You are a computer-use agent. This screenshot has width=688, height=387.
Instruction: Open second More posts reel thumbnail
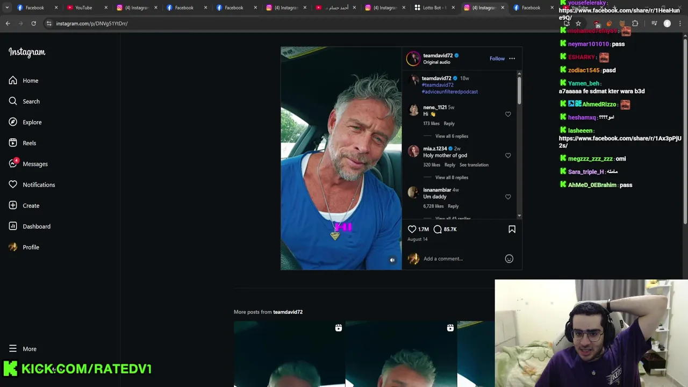401,354
